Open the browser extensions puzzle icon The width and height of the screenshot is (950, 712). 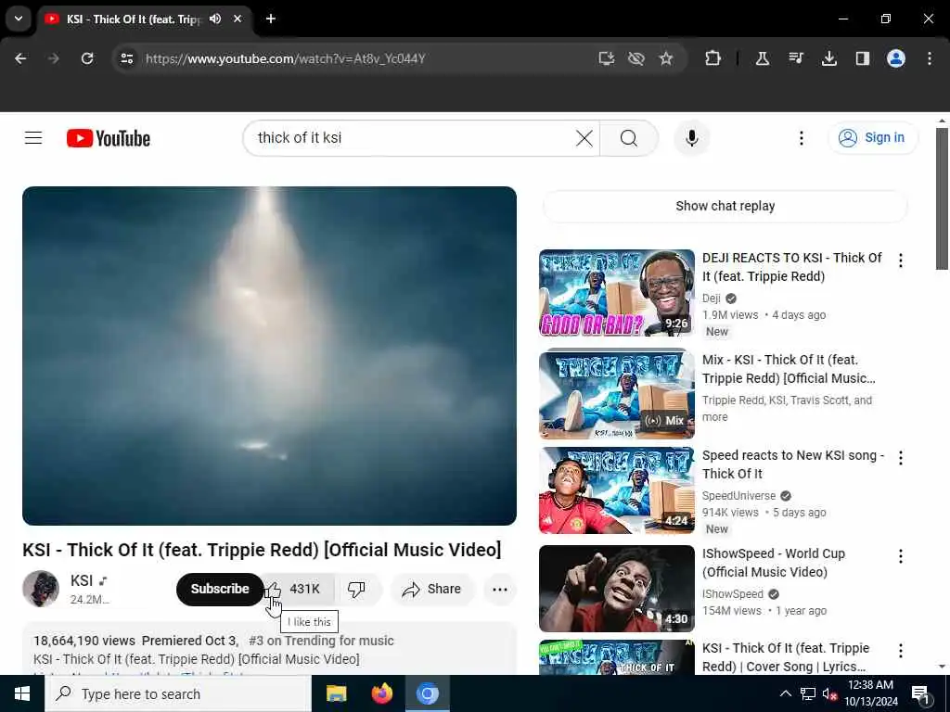713,58
